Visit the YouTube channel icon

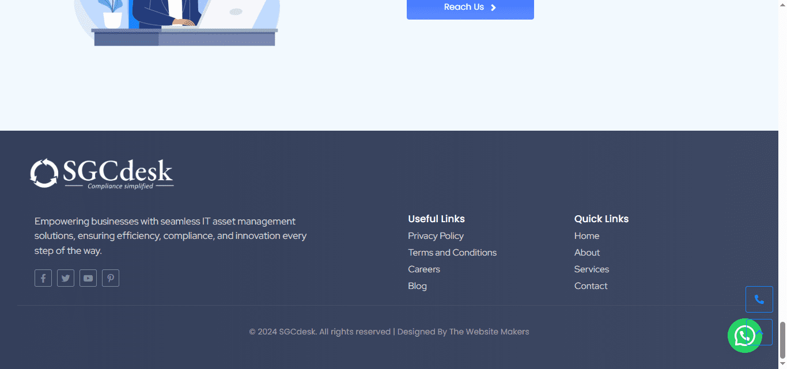click(88, 278)
